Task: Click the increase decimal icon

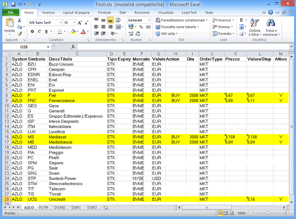Action: (131, 34)
